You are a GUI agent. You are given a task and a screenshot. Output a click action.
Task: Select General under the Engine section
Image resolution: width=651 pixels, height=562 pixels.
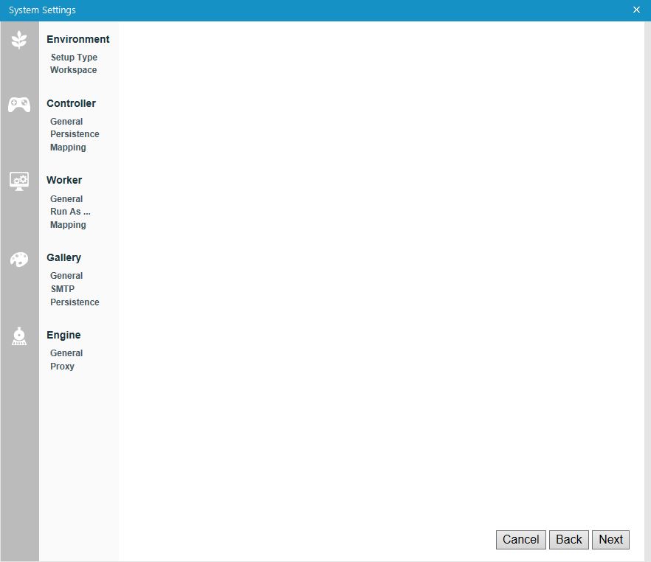pyautogui.click(x=66, y=353)
